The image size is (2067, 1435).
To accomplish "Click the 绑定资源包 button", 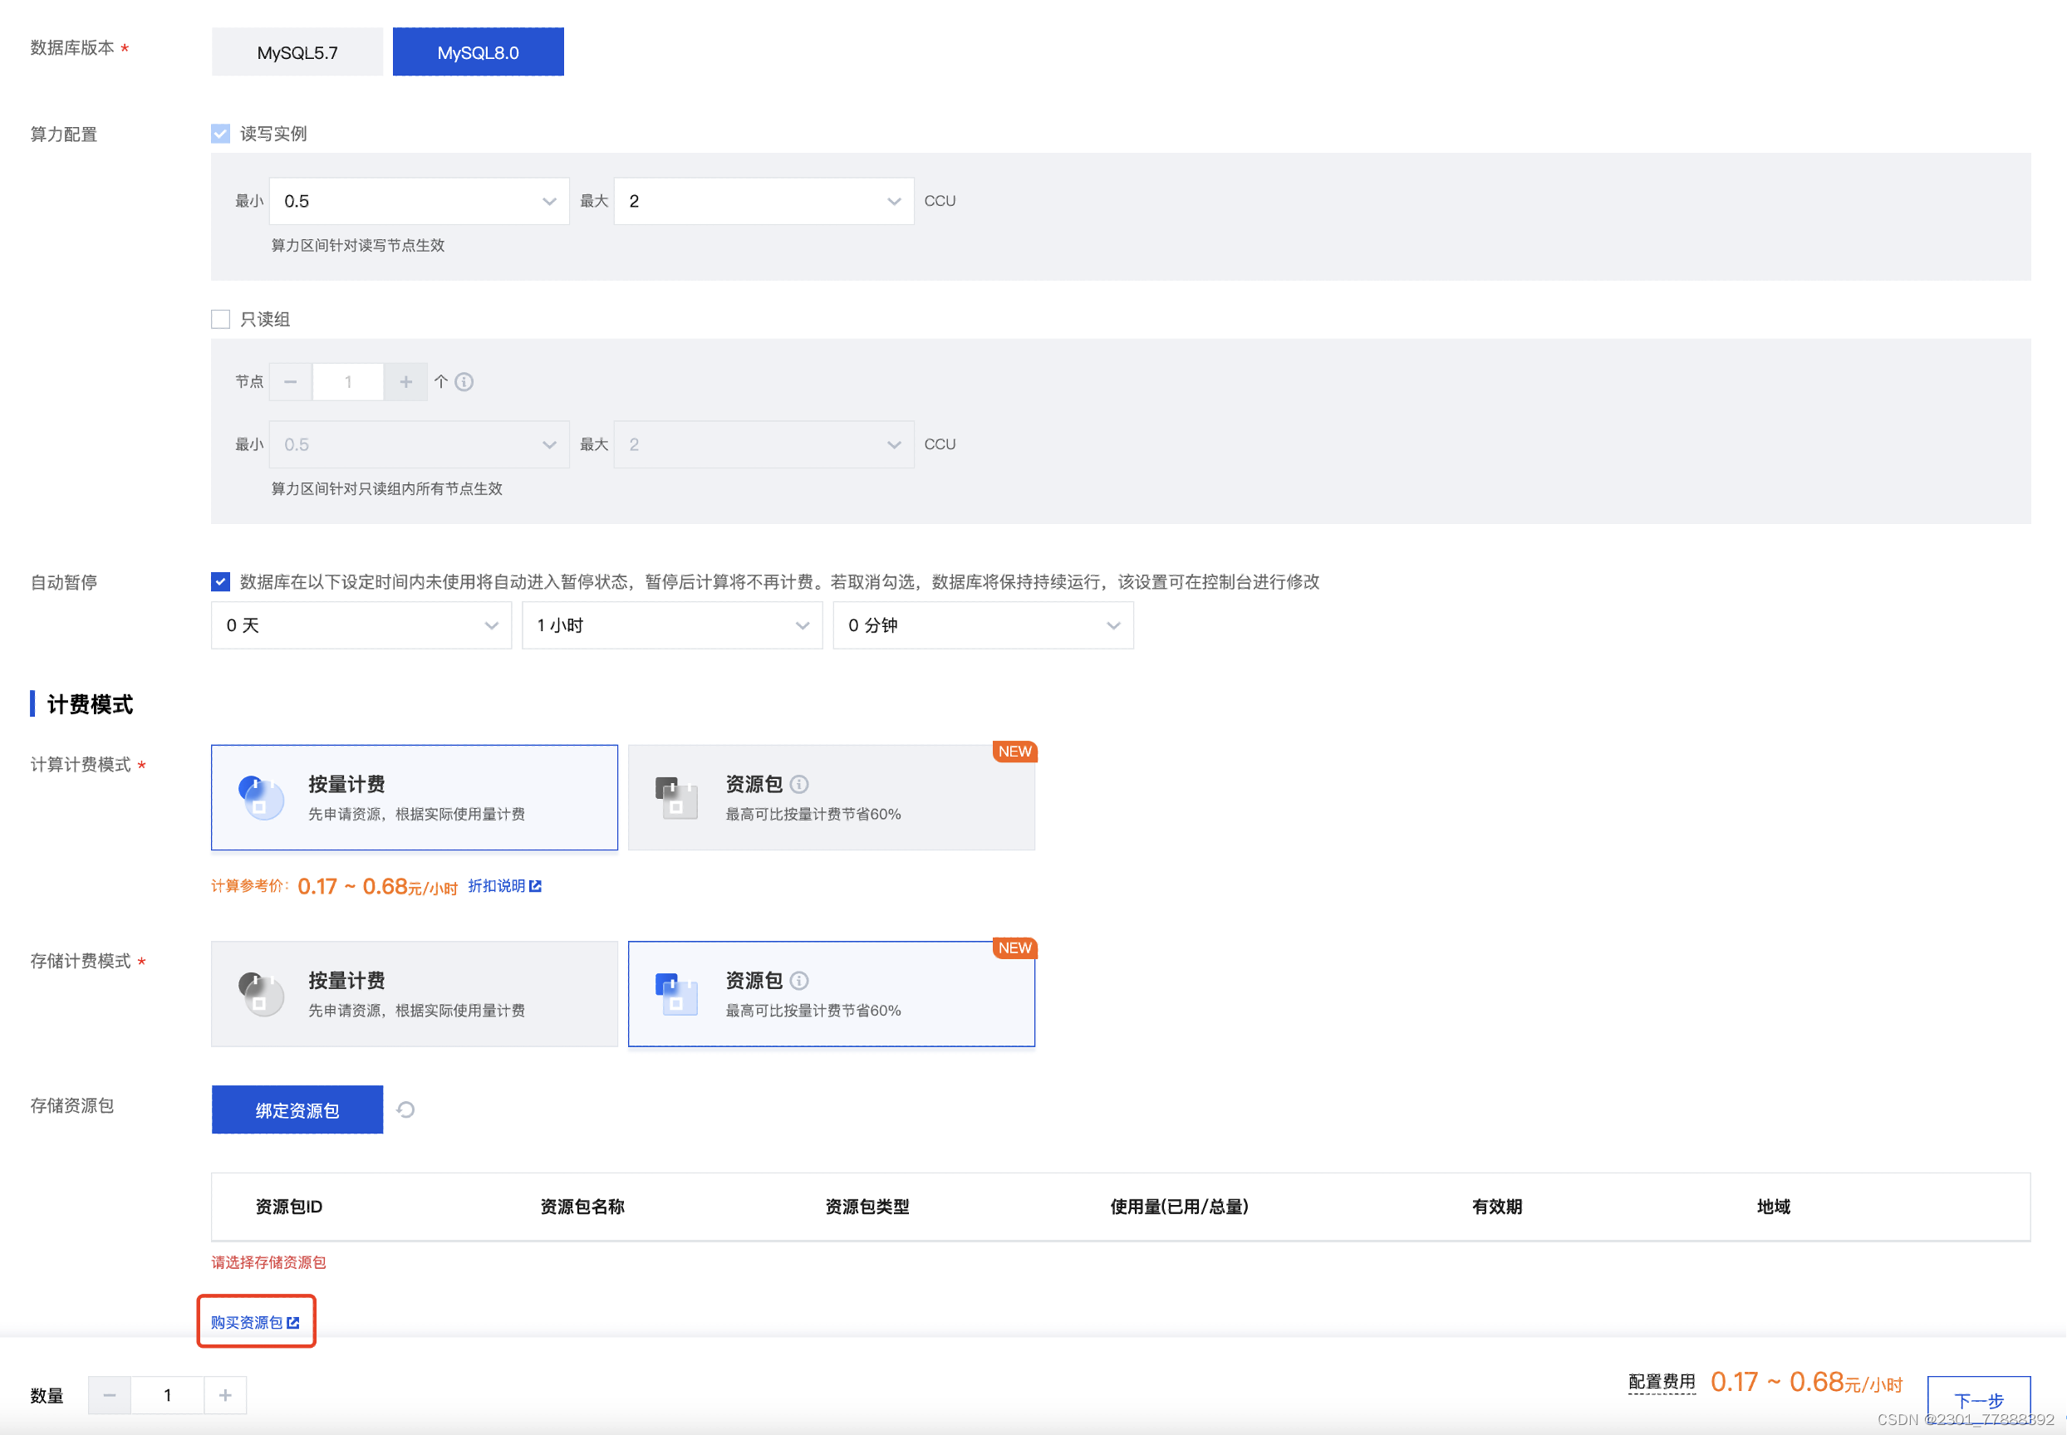I will pos(297,1110).
